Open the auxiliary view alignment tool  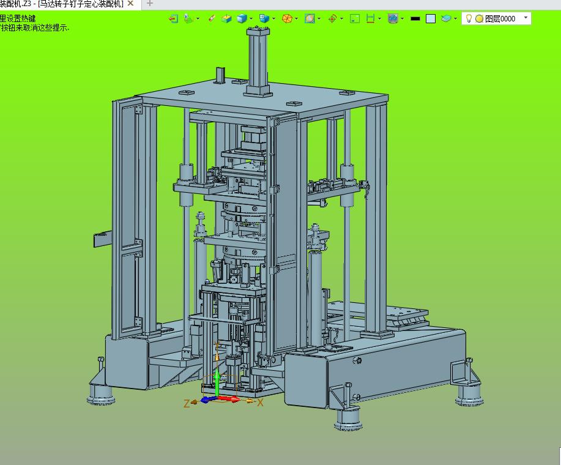188,18
